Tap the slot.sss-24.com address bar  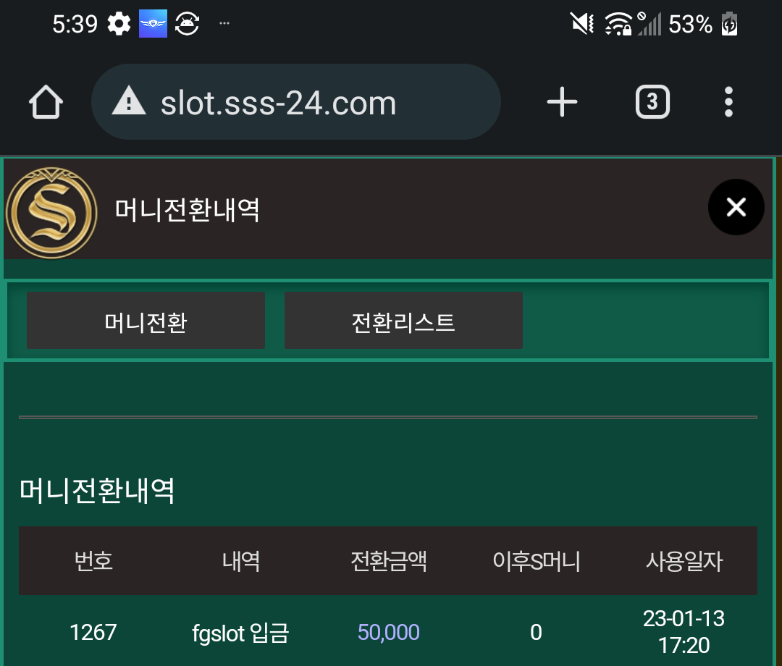pos(295,101)
